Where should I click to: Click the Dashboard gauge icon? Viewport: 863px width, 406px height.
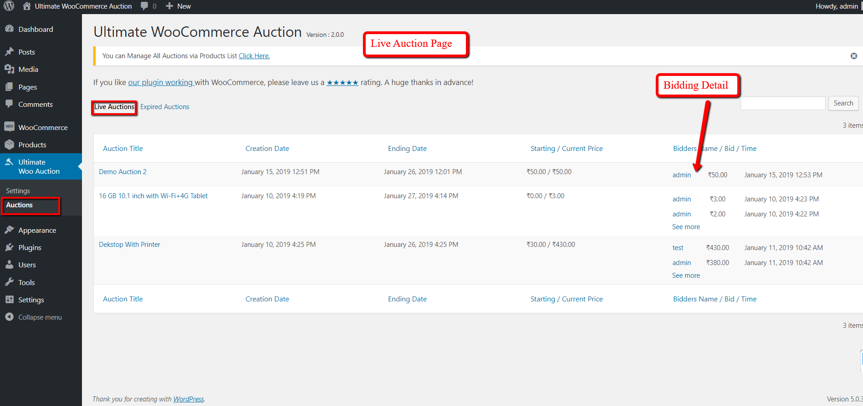coord(9,29)
